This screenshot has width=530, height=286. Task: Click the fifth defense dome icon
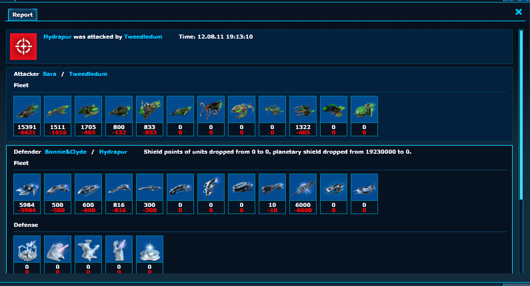point(150,249)
